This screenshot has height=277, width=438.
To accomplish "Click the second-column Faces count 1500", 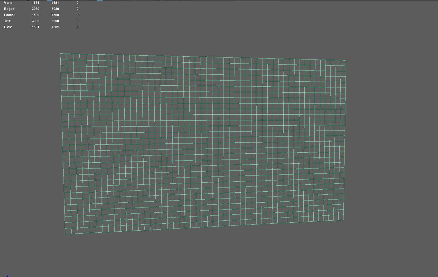I will (x=55, y=15).
